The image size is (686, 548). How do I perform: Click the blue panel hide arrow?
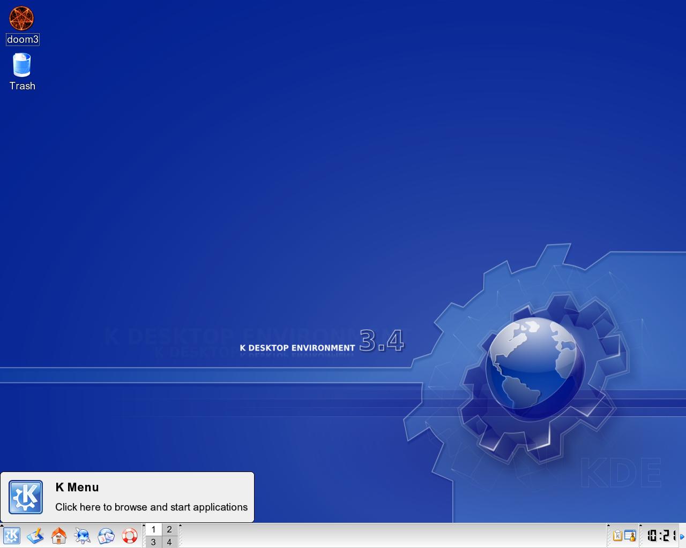[x=682, y=536]
